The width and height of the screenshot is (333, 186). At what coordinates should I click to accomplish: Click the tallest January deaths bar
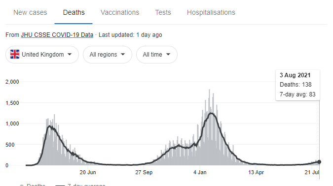[x=209, y=127]
